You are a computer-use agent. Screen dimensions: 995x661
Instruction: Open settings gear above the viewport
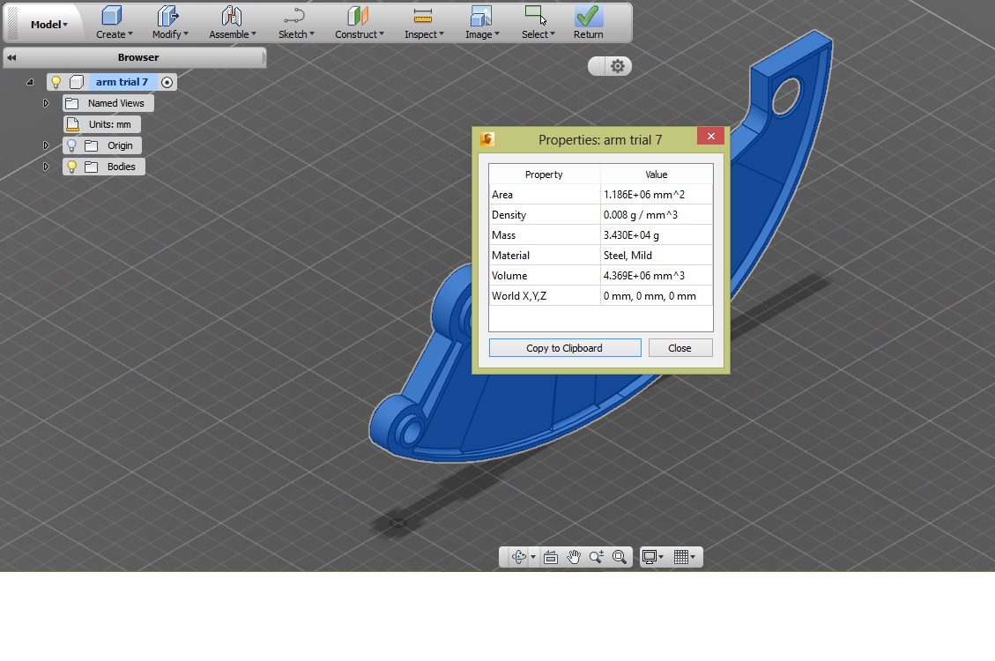click(x=618, y=66)
